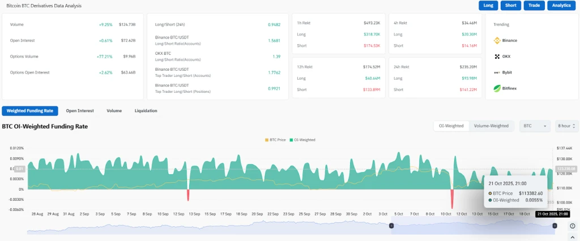Screen dimensions: 580x241
Task: Click the Binance logo icon in Trending
Action: click(497, 41)
